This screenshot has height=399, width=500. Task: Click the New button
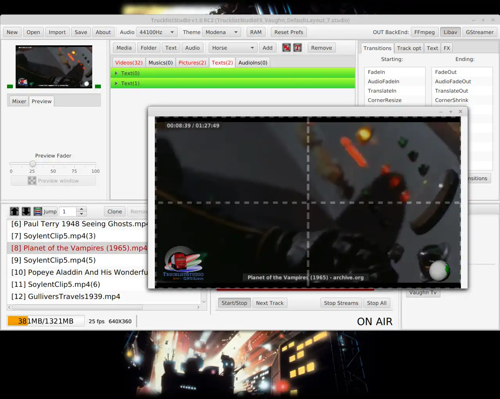click(12, 32)
